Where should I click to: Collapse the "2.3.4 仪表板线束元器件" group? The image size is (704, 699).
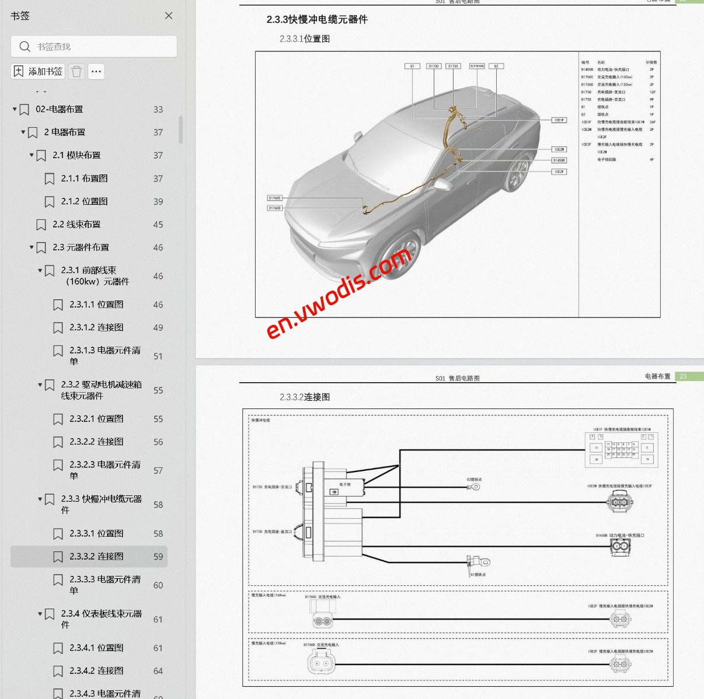pos(39,614)
